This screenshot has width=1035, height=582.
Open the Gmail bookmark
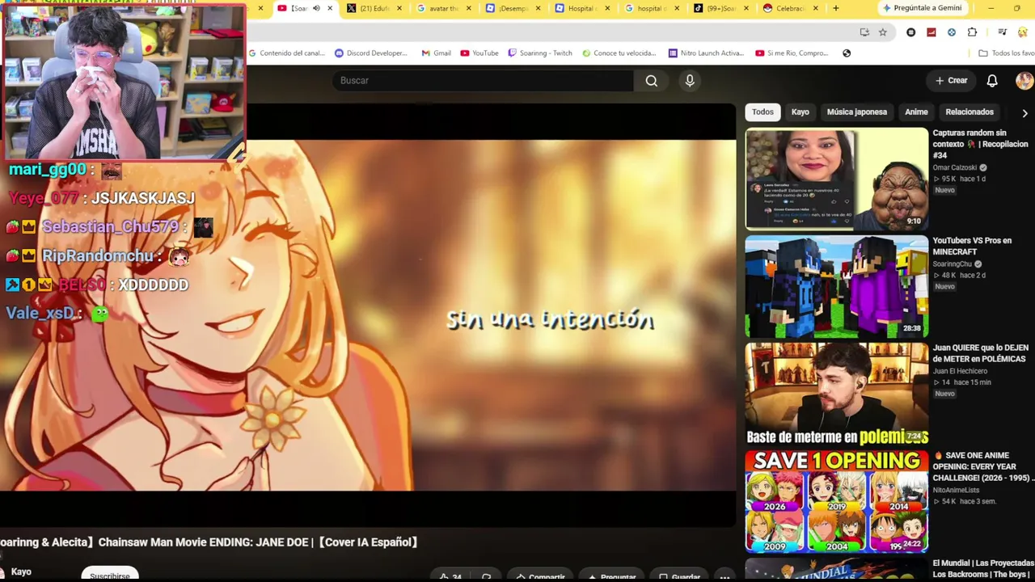click(437, 53)
